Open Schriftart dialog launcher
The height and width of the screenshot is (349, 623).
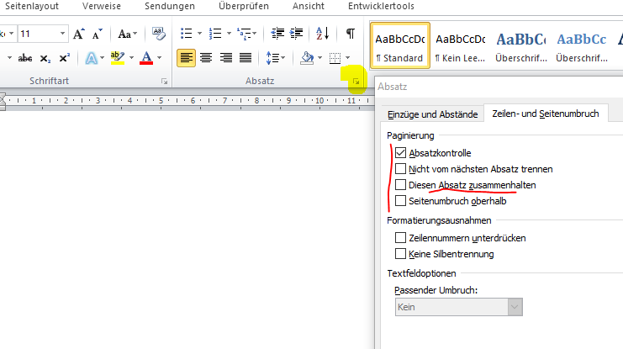[164, 82]
